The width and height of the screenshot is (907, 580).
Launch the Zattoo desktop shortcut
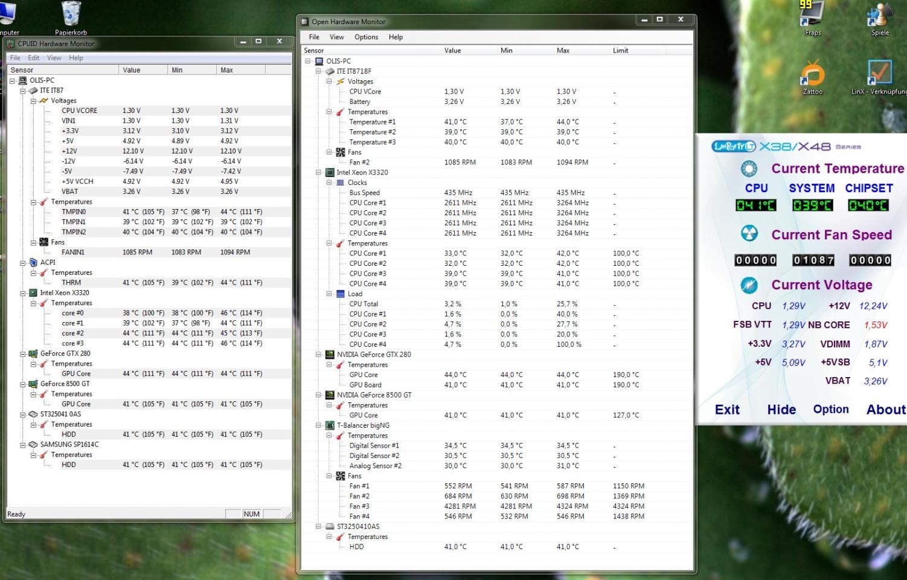[812, 77]
